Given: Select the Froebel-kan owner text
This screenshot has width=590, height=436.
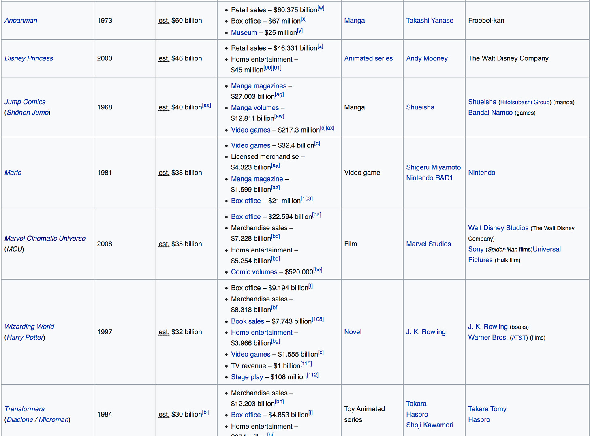Looking at the screenshot, I should tap(486, 20).
